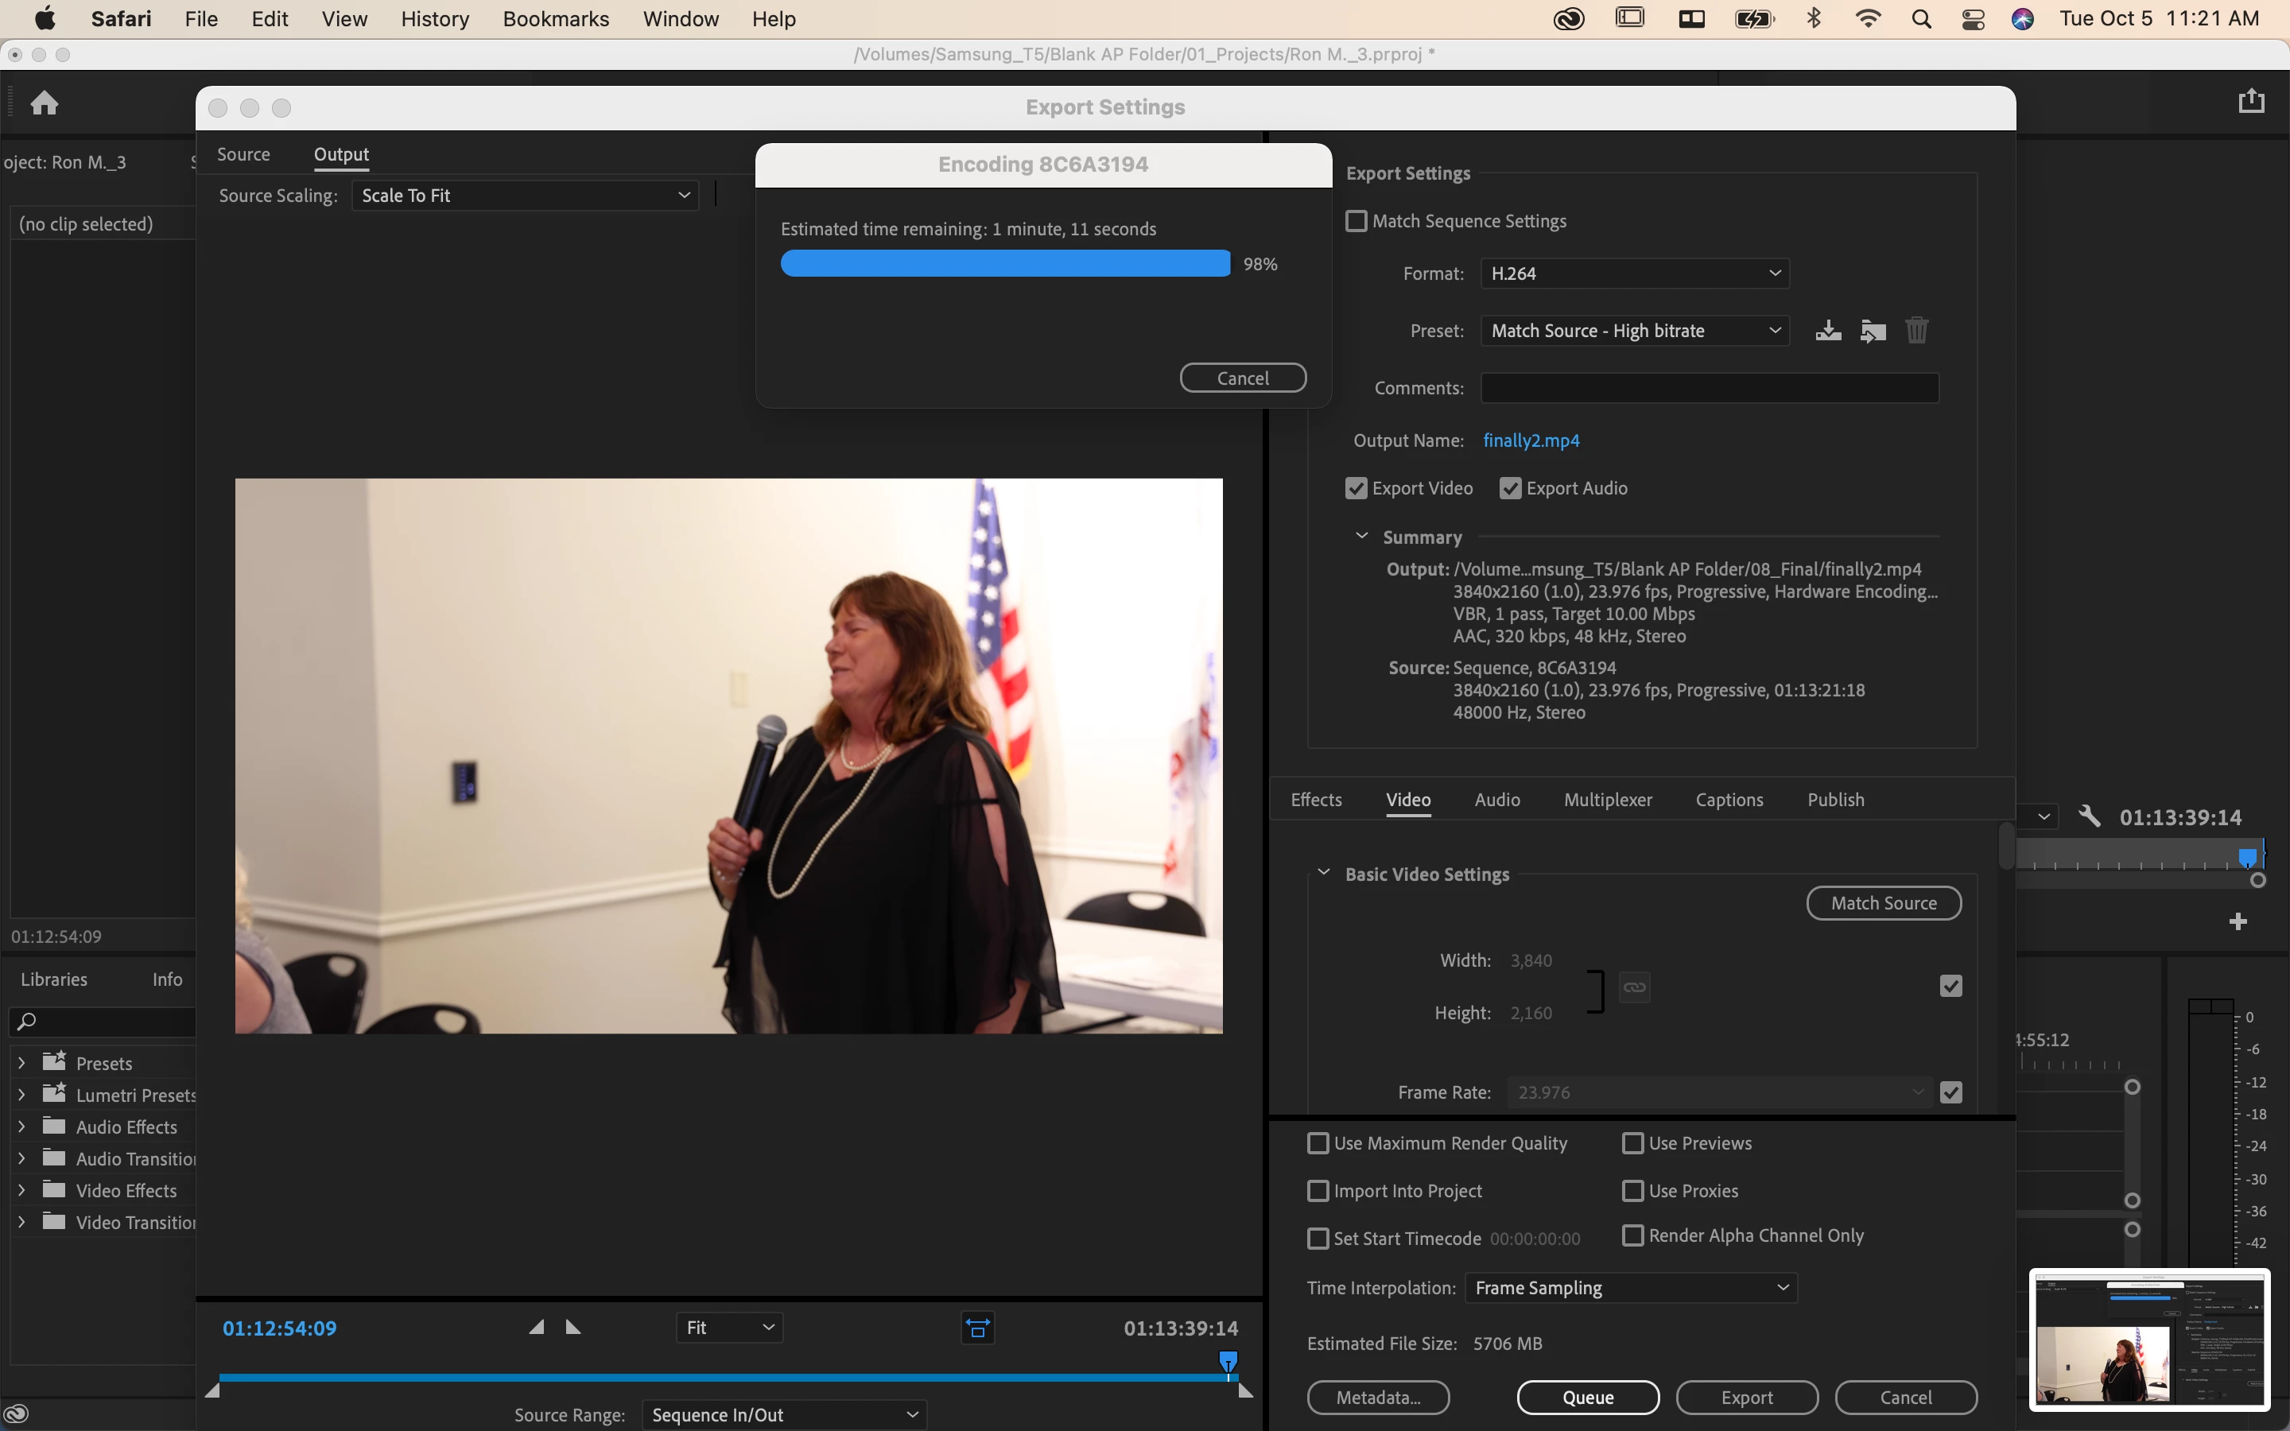Open Spotlight search in menu bar
This screenshot has width=2290, height=1431.
[1921, 19]
